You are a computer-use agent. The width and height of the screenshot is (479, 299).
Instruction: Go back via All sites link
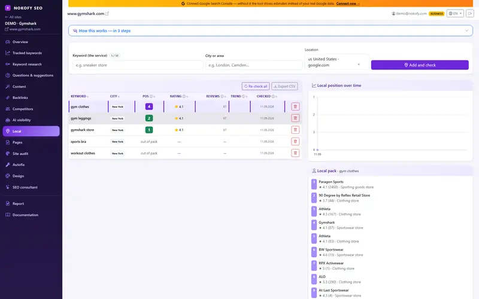(x=13, y=17)
